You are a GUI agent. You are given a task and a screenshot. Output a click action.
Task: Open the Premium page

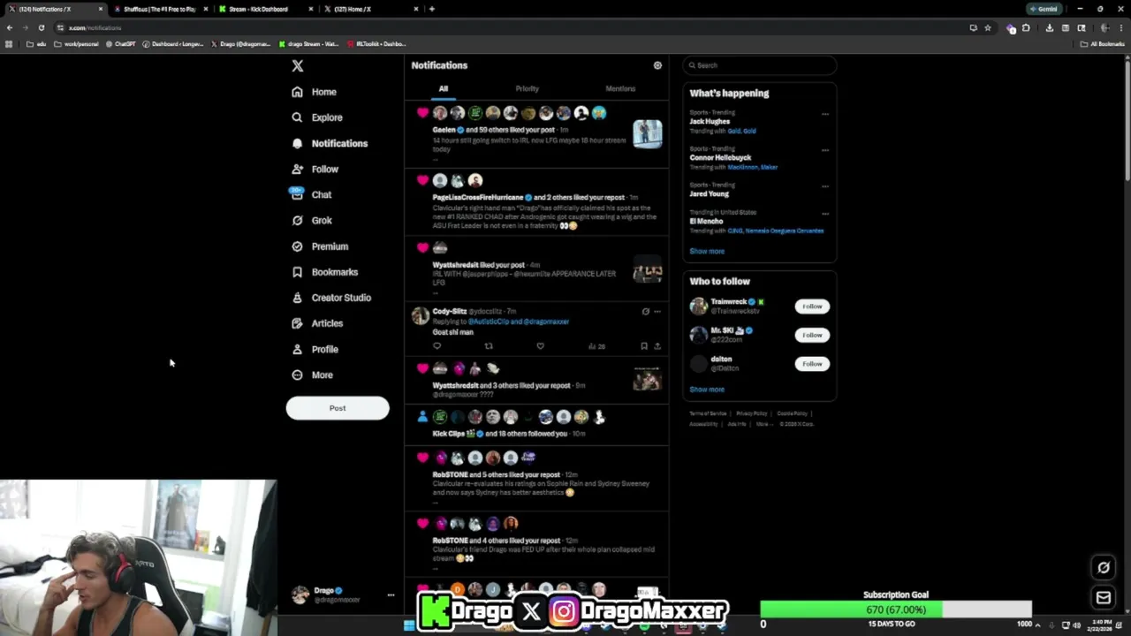coord(320,246)
